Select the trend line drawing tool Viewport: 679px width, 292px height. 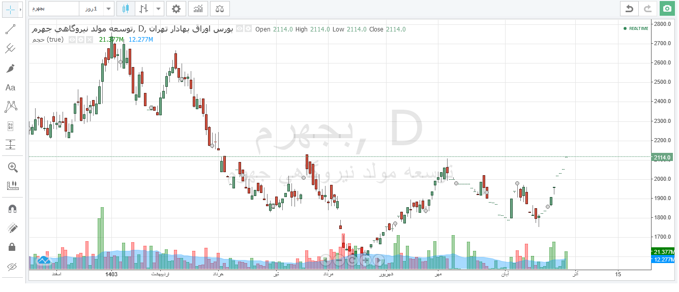(10, 29)
